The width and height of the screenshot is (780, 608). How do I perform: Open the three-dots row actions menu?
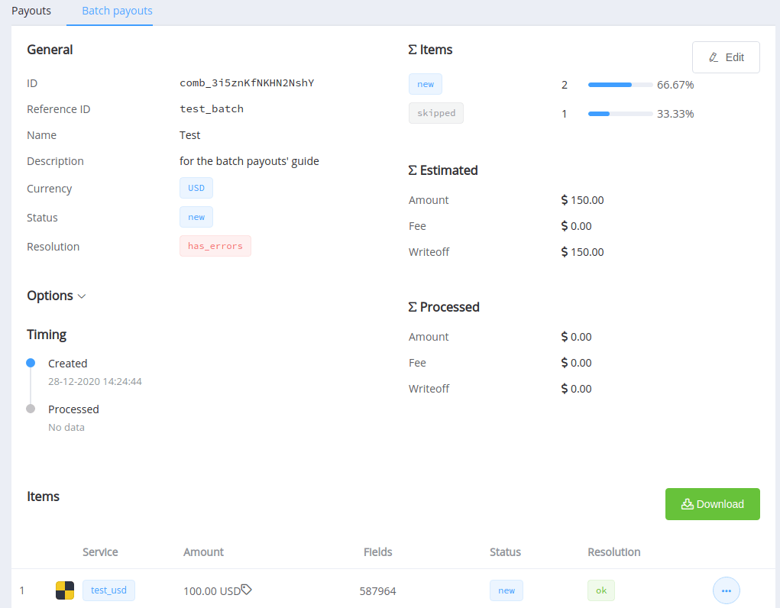(x=726, y=590)
